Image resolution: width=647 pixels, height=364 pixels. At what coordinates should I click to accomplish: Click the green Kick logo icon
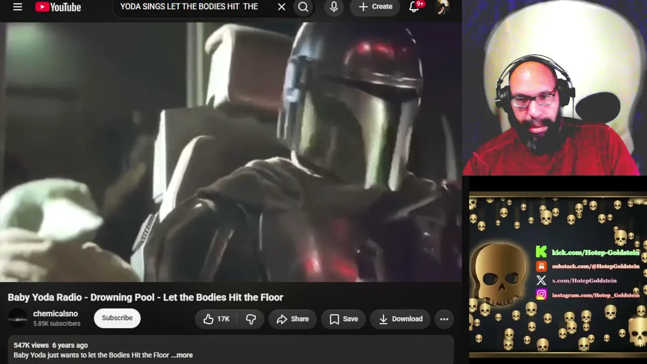pyautogui.click(x=541, y=252)
